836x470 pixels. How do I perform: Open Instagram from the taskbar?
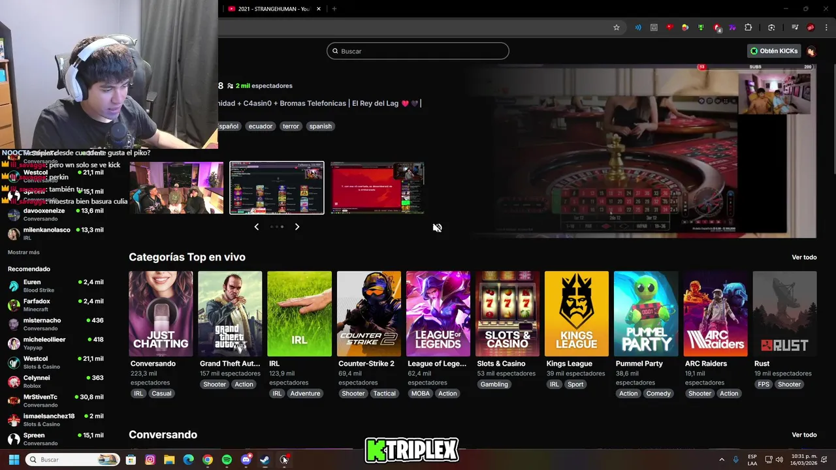[150, 460]
